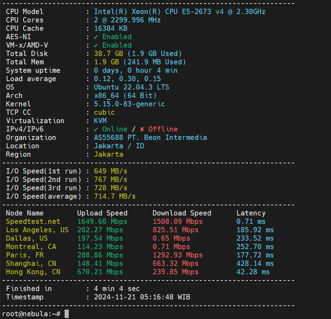
Task: Select Hong Kong download speed 239.85 Mbps
Action: (176, 272)
